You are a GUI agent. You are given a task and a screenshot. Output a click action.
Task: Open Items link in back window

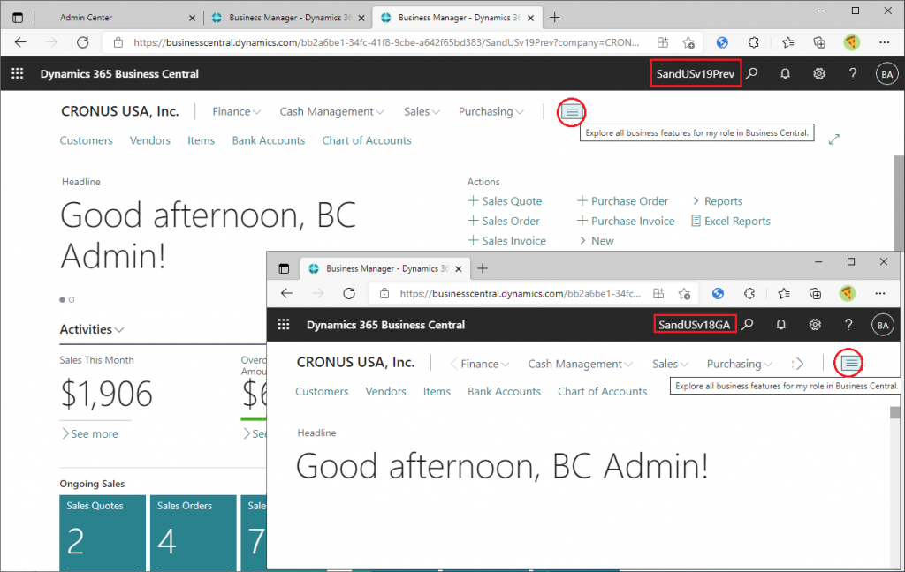(201, 140)
